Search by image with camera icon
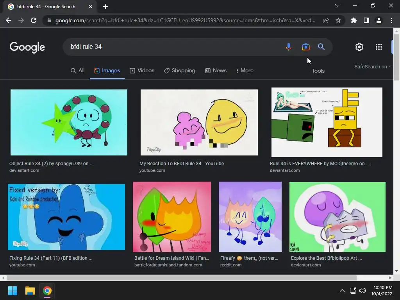This screenshot has width=400, height=300. [x=305, y=47]
